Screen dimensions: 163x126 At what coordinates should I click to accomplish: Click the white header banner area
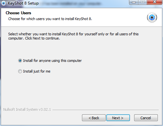(x=82, y=17)
